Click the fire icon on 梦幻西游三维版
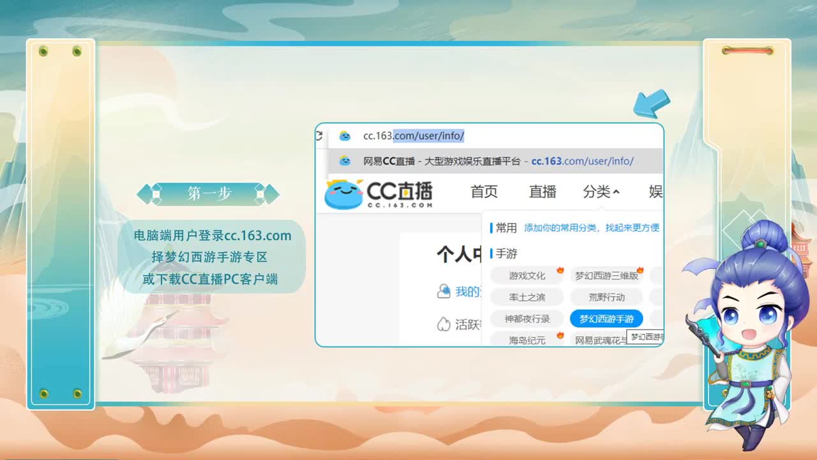Viewport: 817px width, 460px height. click(640, 270)
